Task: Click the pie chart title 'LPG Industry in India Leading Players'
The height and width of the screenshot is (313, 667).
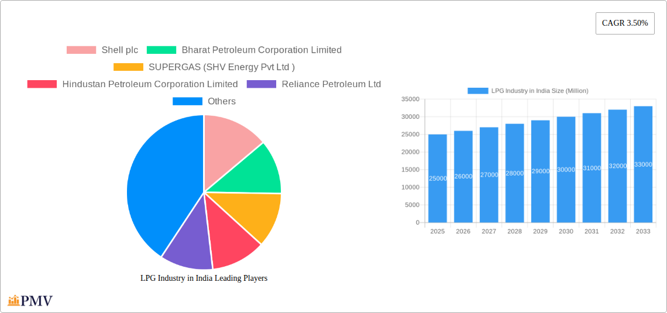Action: click(204, 278)
